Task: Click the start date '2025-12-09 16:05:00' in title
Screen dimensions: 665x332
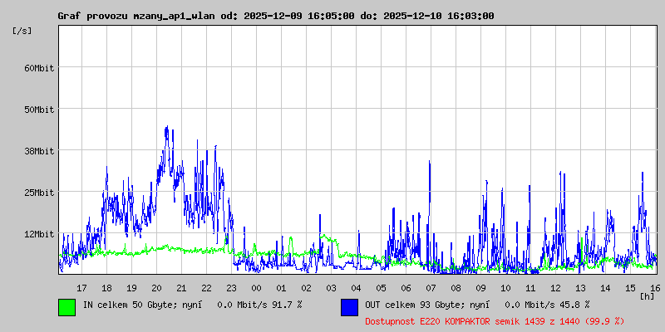Action: pos(299,16)
